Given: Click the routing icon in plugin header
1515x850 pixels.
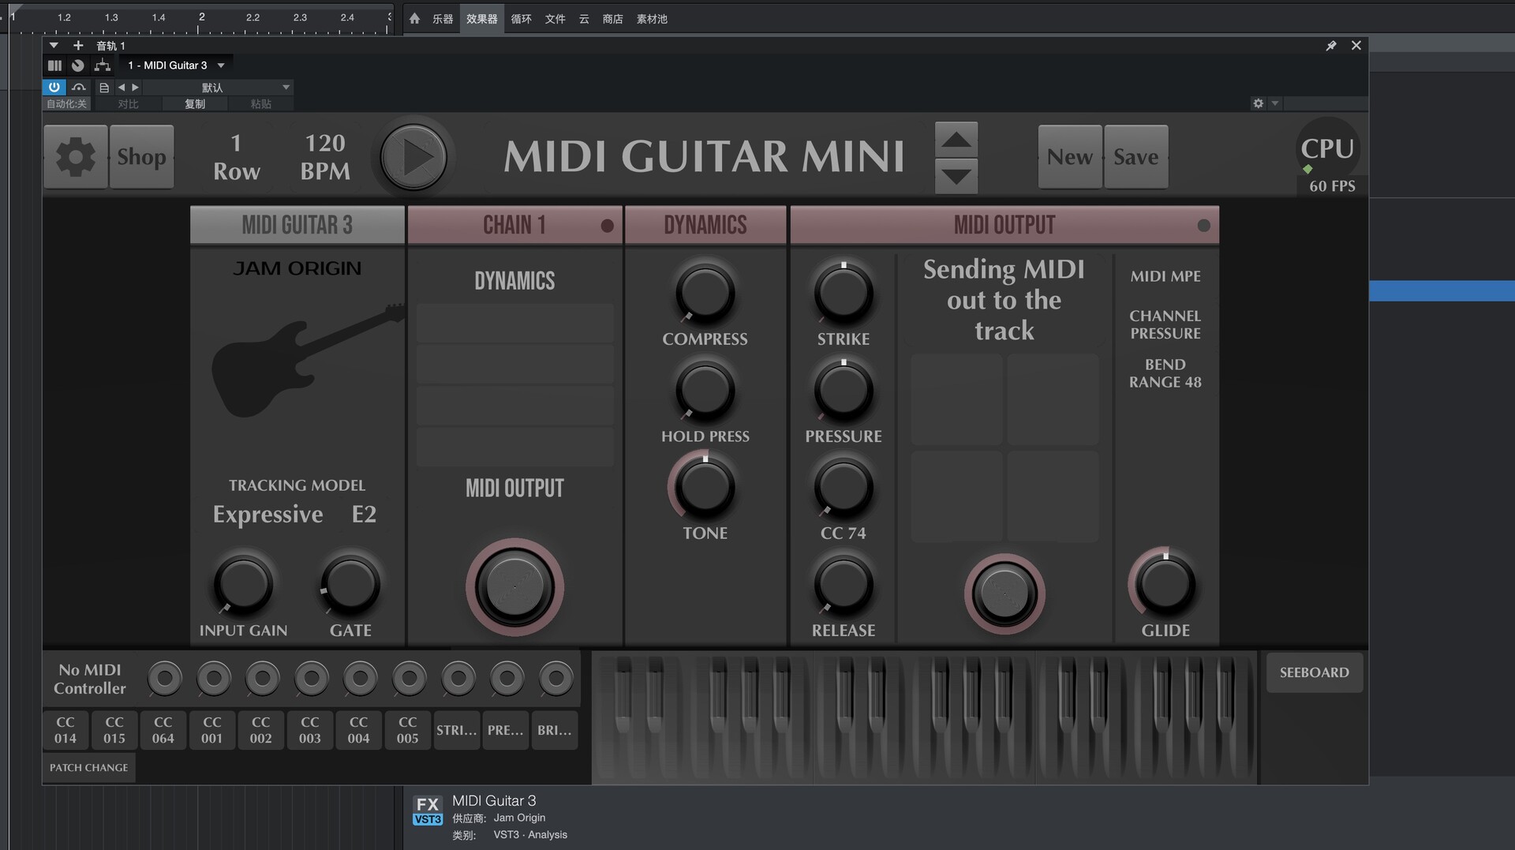Looking at the screenshot, I should [x=103, y=66].
